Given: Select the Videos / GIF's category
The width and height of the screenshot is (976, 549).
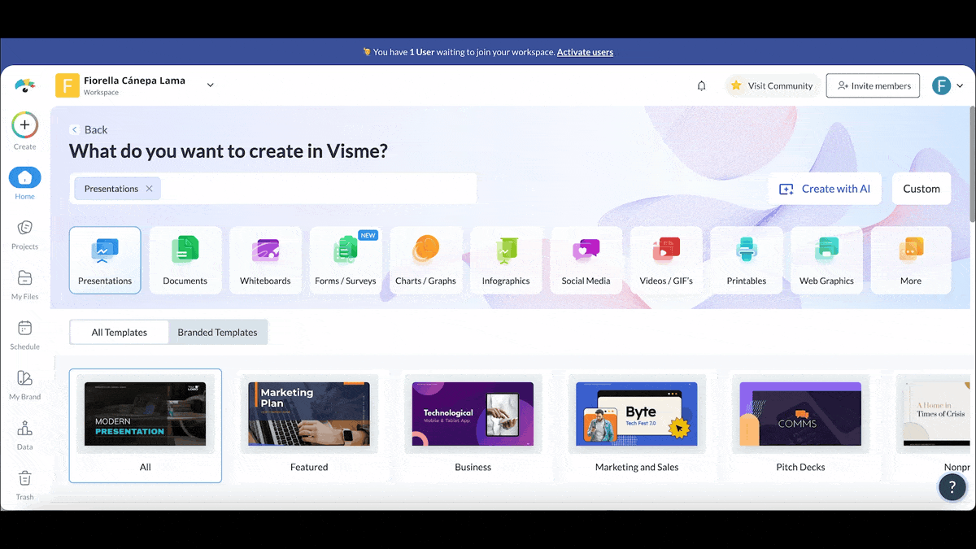Looking at the screenshot, I should (x=666, y=260).
